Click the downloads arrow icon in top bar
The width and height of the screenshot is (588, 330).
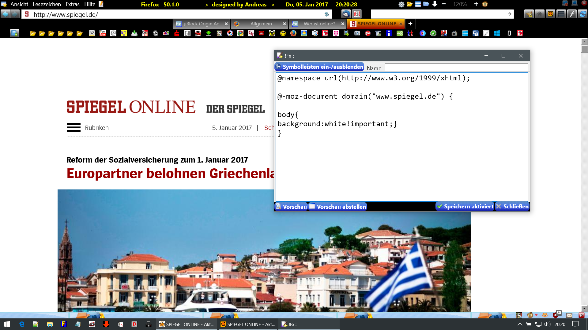click(435, 4)
